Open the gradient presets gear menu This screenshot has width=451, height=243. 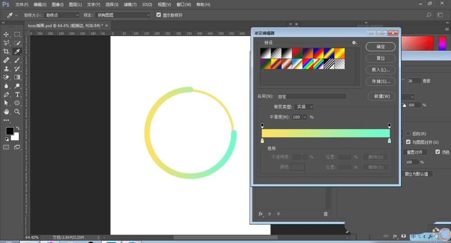354,43
